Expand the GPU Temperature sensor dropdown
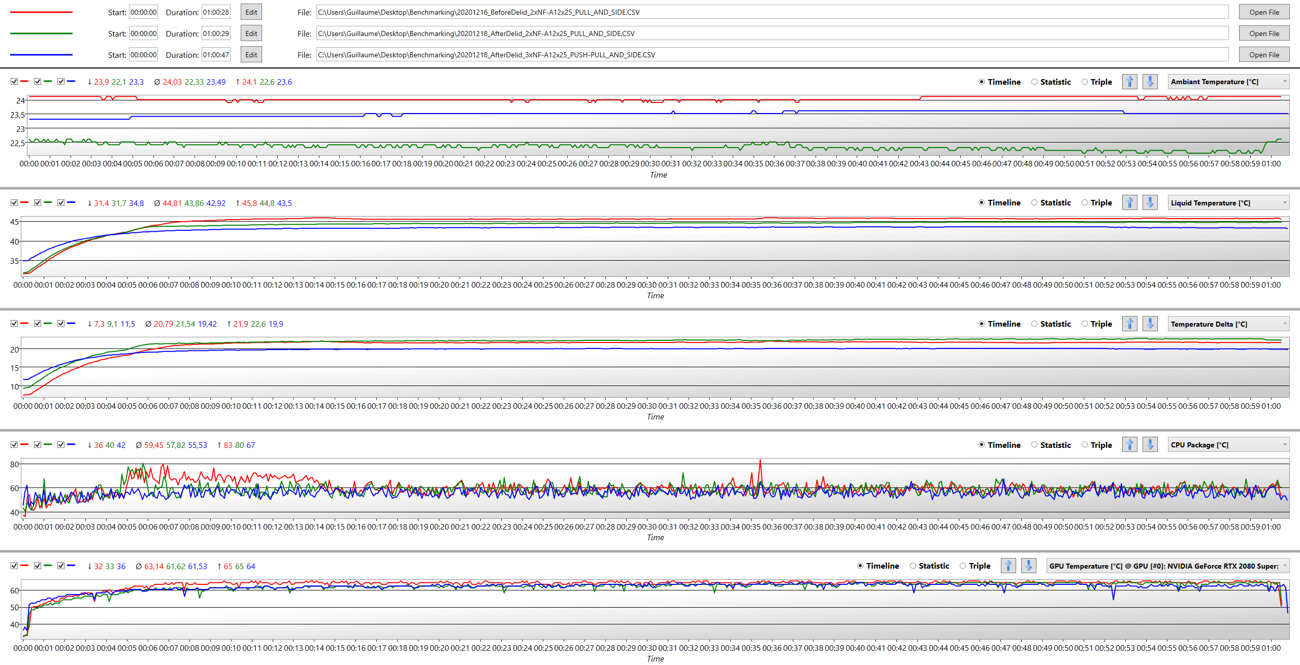Viewport: 1300px width, 665px height. coord(1167,566)
